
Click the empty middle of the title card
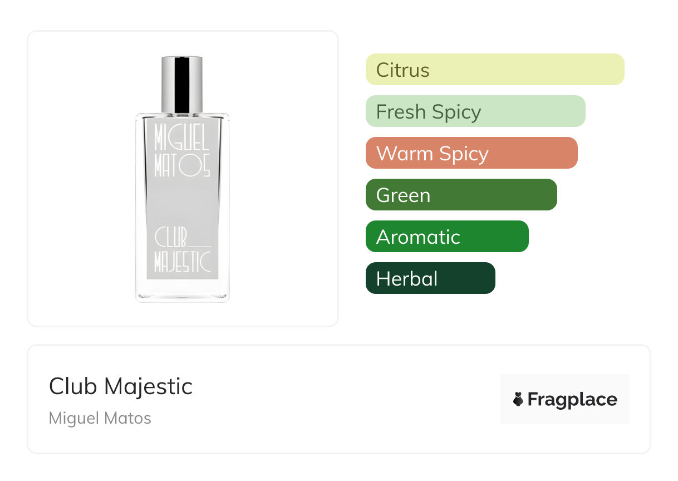pos(345,399)
